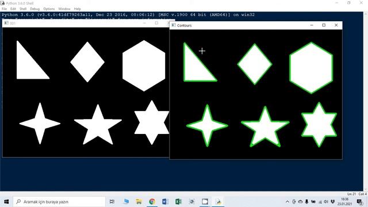Maximize the 001 window
The height and width of the screenshot is (207, 368).
[x=156, y=23]
